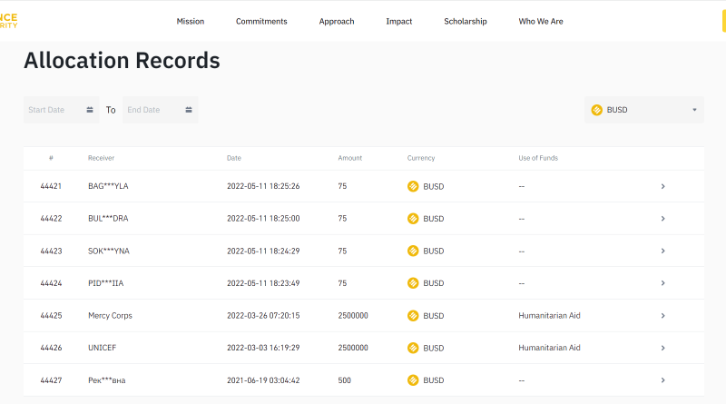Open the BUSD currency dropdown
The width and height of the screenshot is (726, 404).
(644, 110)
